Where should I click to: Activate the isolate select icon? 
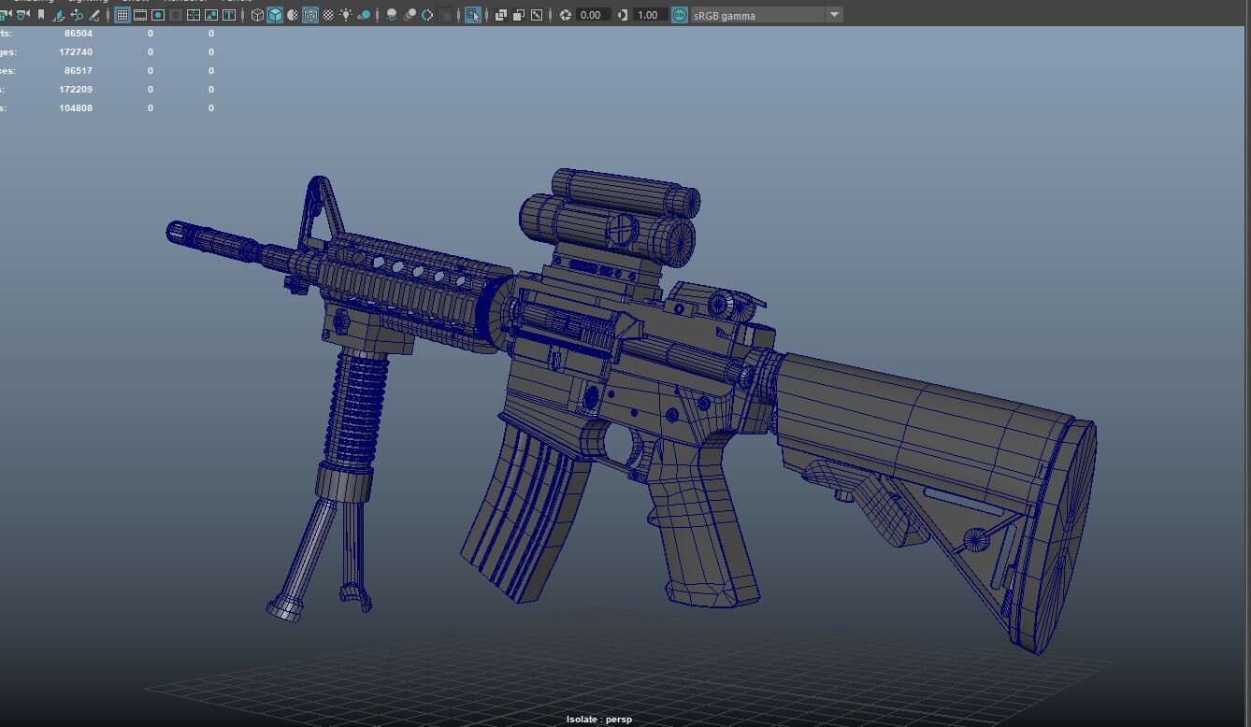(x=472, y=14)
